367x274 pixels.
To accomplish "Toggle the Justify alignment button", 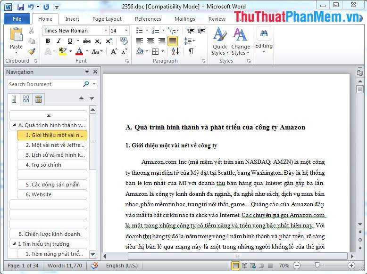I will tap(173, 41).
